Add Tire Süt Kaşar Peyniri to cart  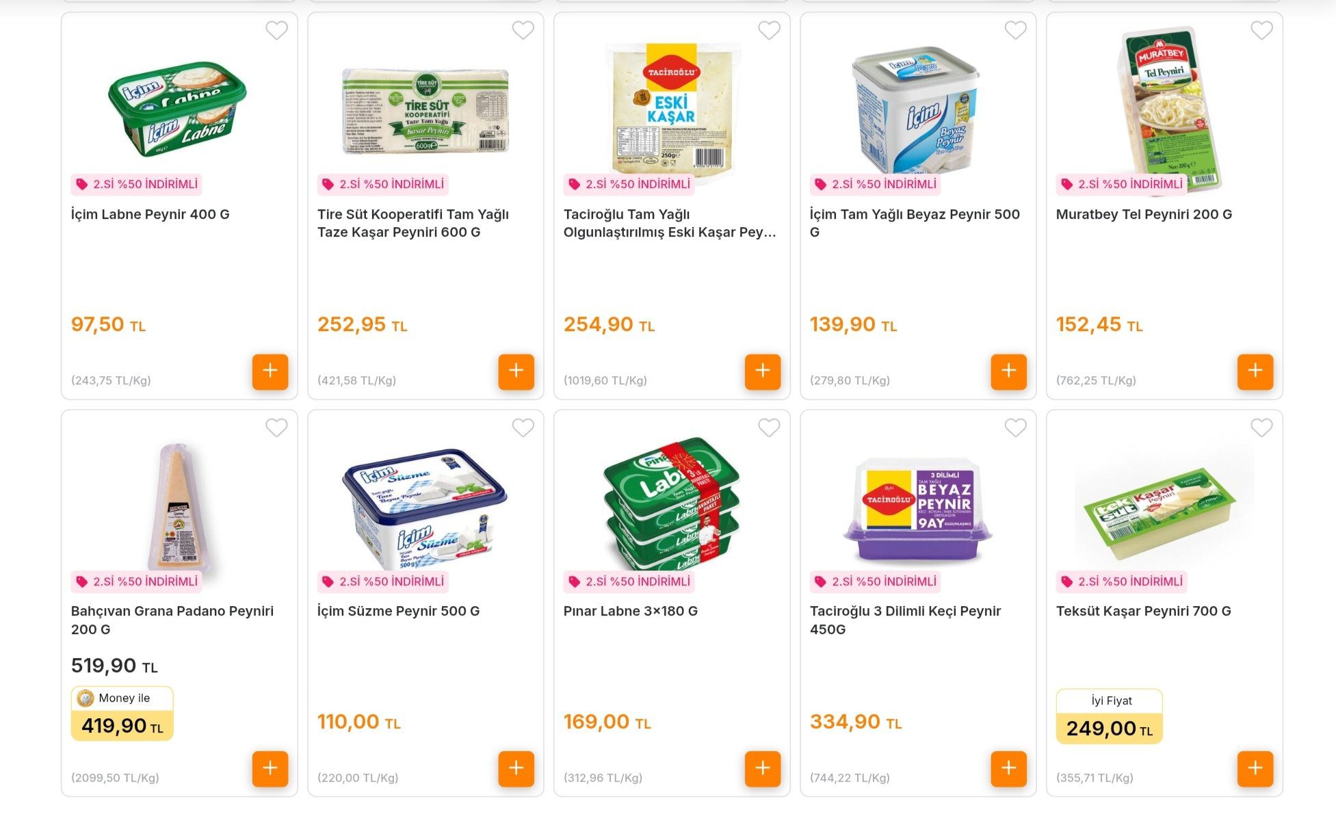click(516, 371)
